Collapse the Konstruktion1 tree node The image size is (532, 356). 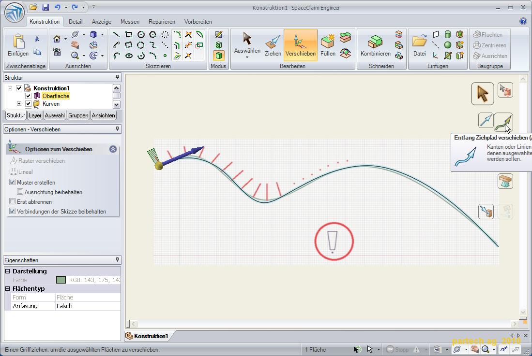tap(10, 88)
